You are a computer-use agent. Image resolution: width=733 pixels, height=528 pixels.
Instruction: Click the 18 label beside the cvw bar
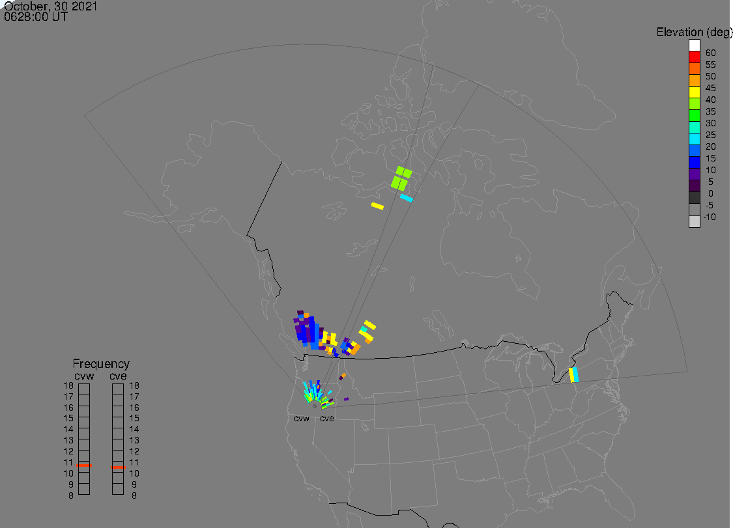[68, 385]
